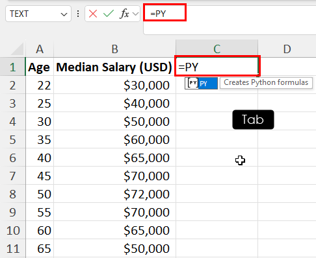Click the age cell with 30
Image resolution: width=316 pixels, height=258 pixels.
pos(40,121)
